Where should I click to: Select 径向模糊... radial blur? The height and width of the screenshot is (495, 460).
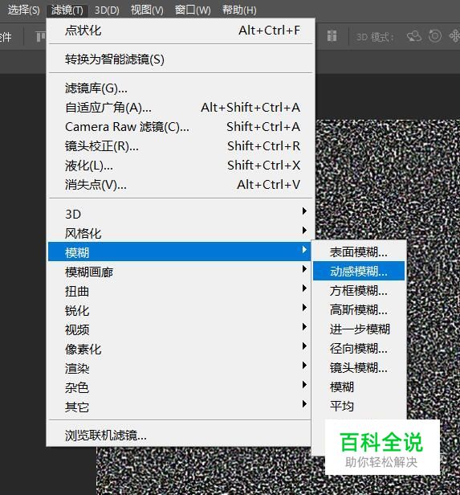point(359,348)
